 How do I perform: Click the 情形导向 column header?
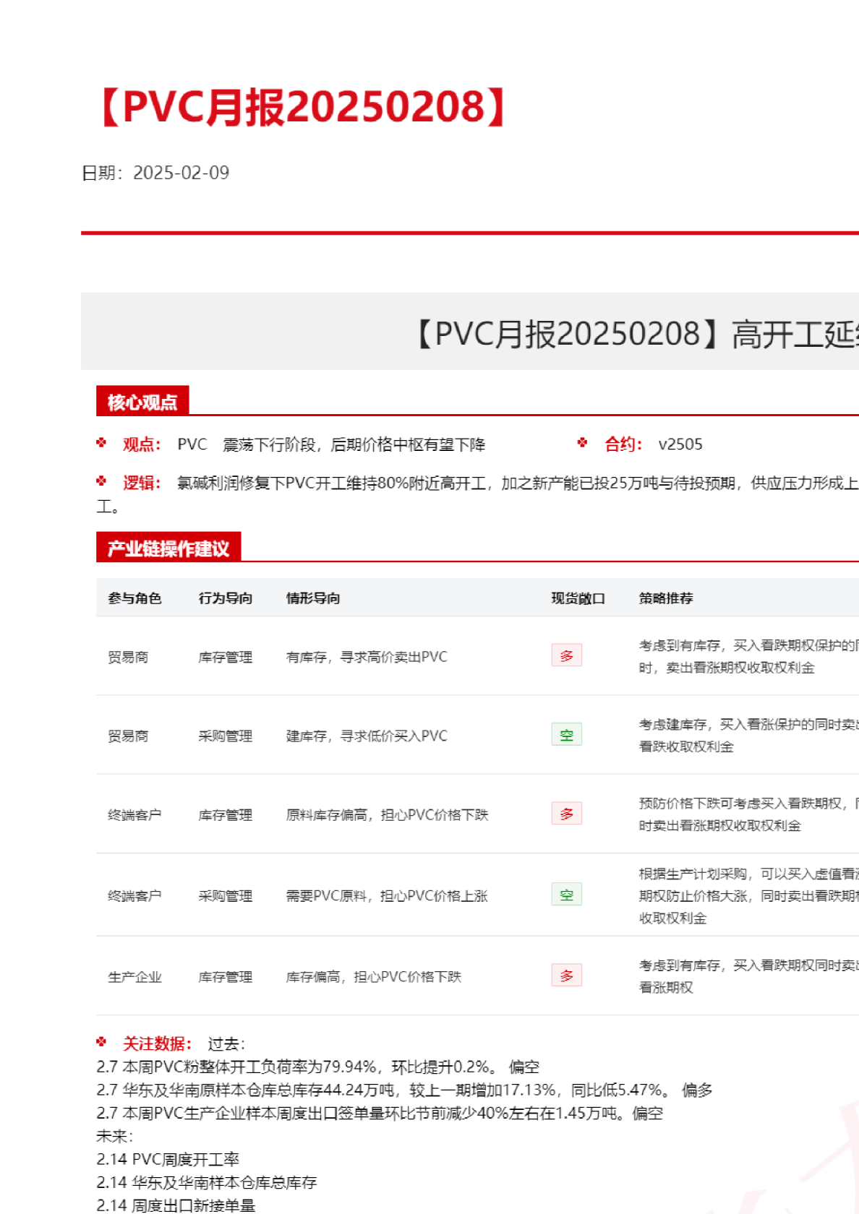tap(313, 598)
